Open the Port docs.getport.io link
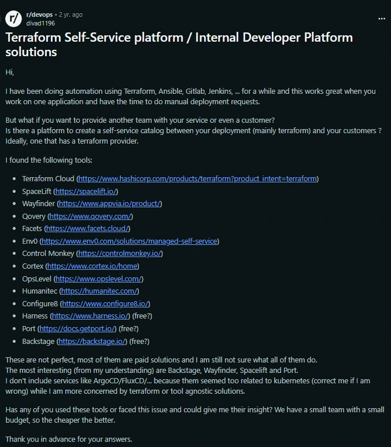 tap(77, 329)
